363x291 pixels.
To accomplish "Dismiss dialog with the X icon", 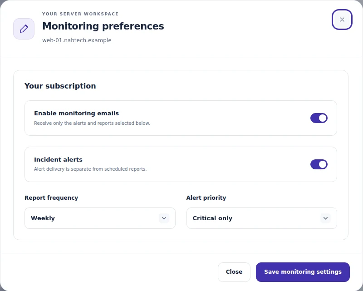I will [x=342, y=20].
